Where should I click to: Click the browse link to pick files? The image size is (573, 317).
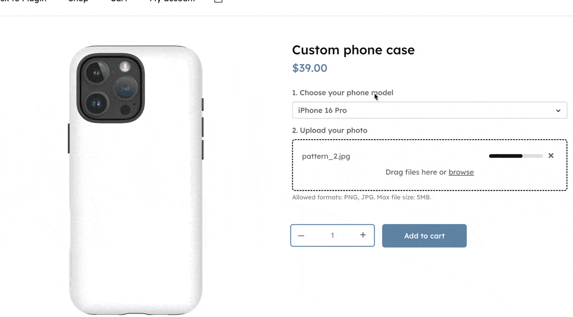point(461,172)
